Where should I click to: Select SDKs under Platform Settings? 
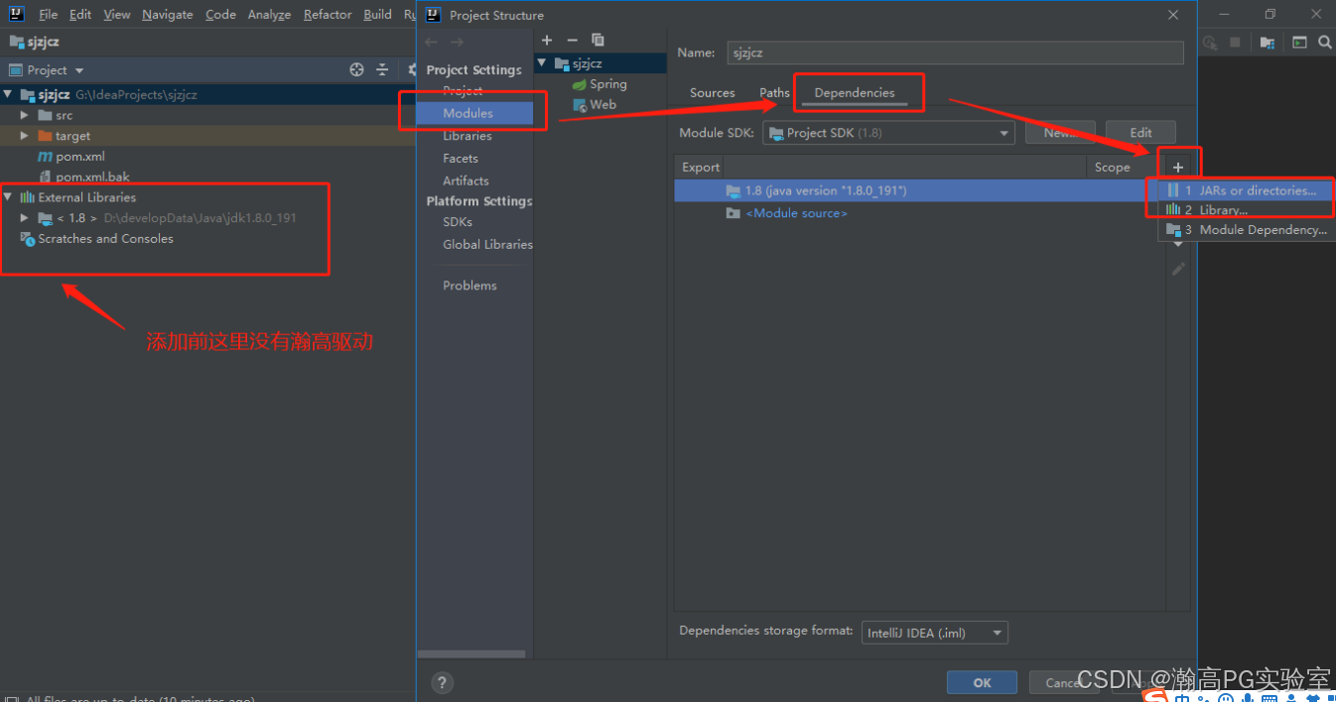pos(458,222)
